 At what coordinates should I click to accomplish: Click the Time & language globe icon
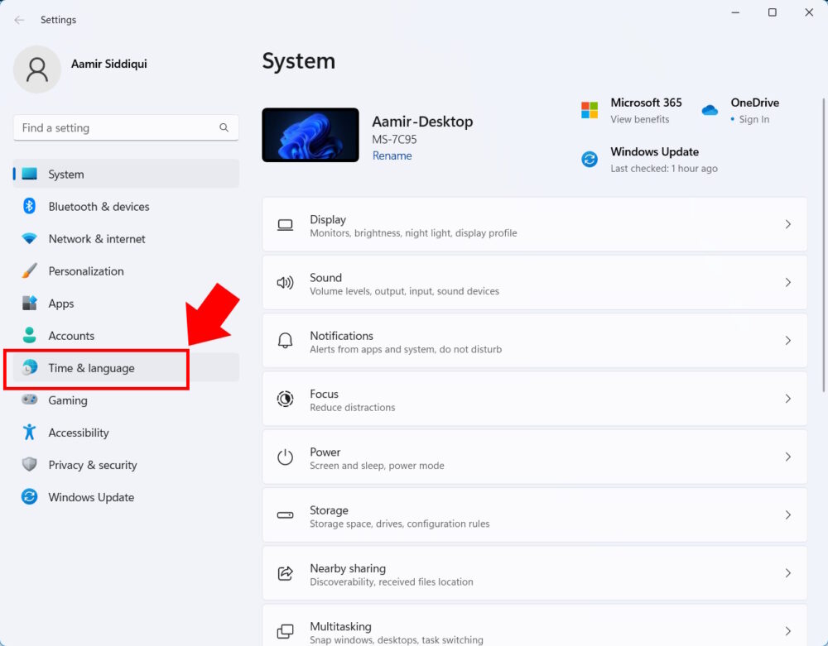click(x=30, y=367)
